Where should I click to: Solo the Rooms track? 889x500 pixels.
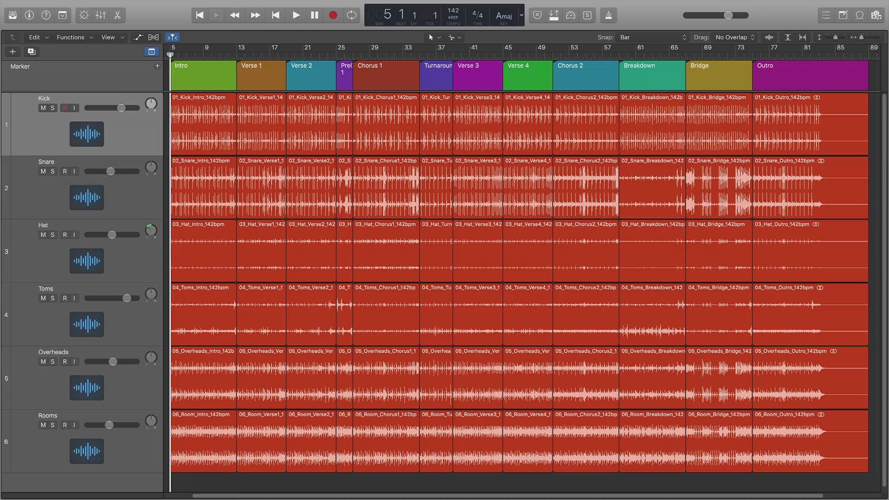click(x=52, y=425)
